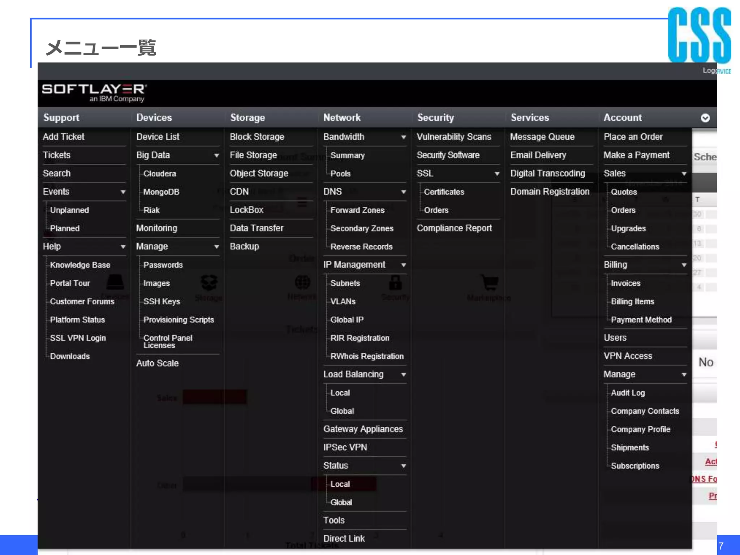The width and height of the screenshot is (740, 555).
Task: Click the SoftLayer logo
Action: pyautogui.click(x=94, y=92)
